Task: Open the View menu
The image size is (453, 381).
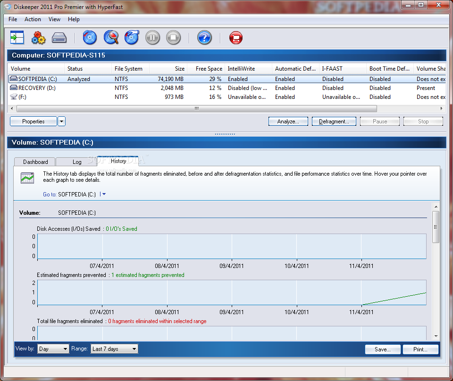Action: (54, 19)
